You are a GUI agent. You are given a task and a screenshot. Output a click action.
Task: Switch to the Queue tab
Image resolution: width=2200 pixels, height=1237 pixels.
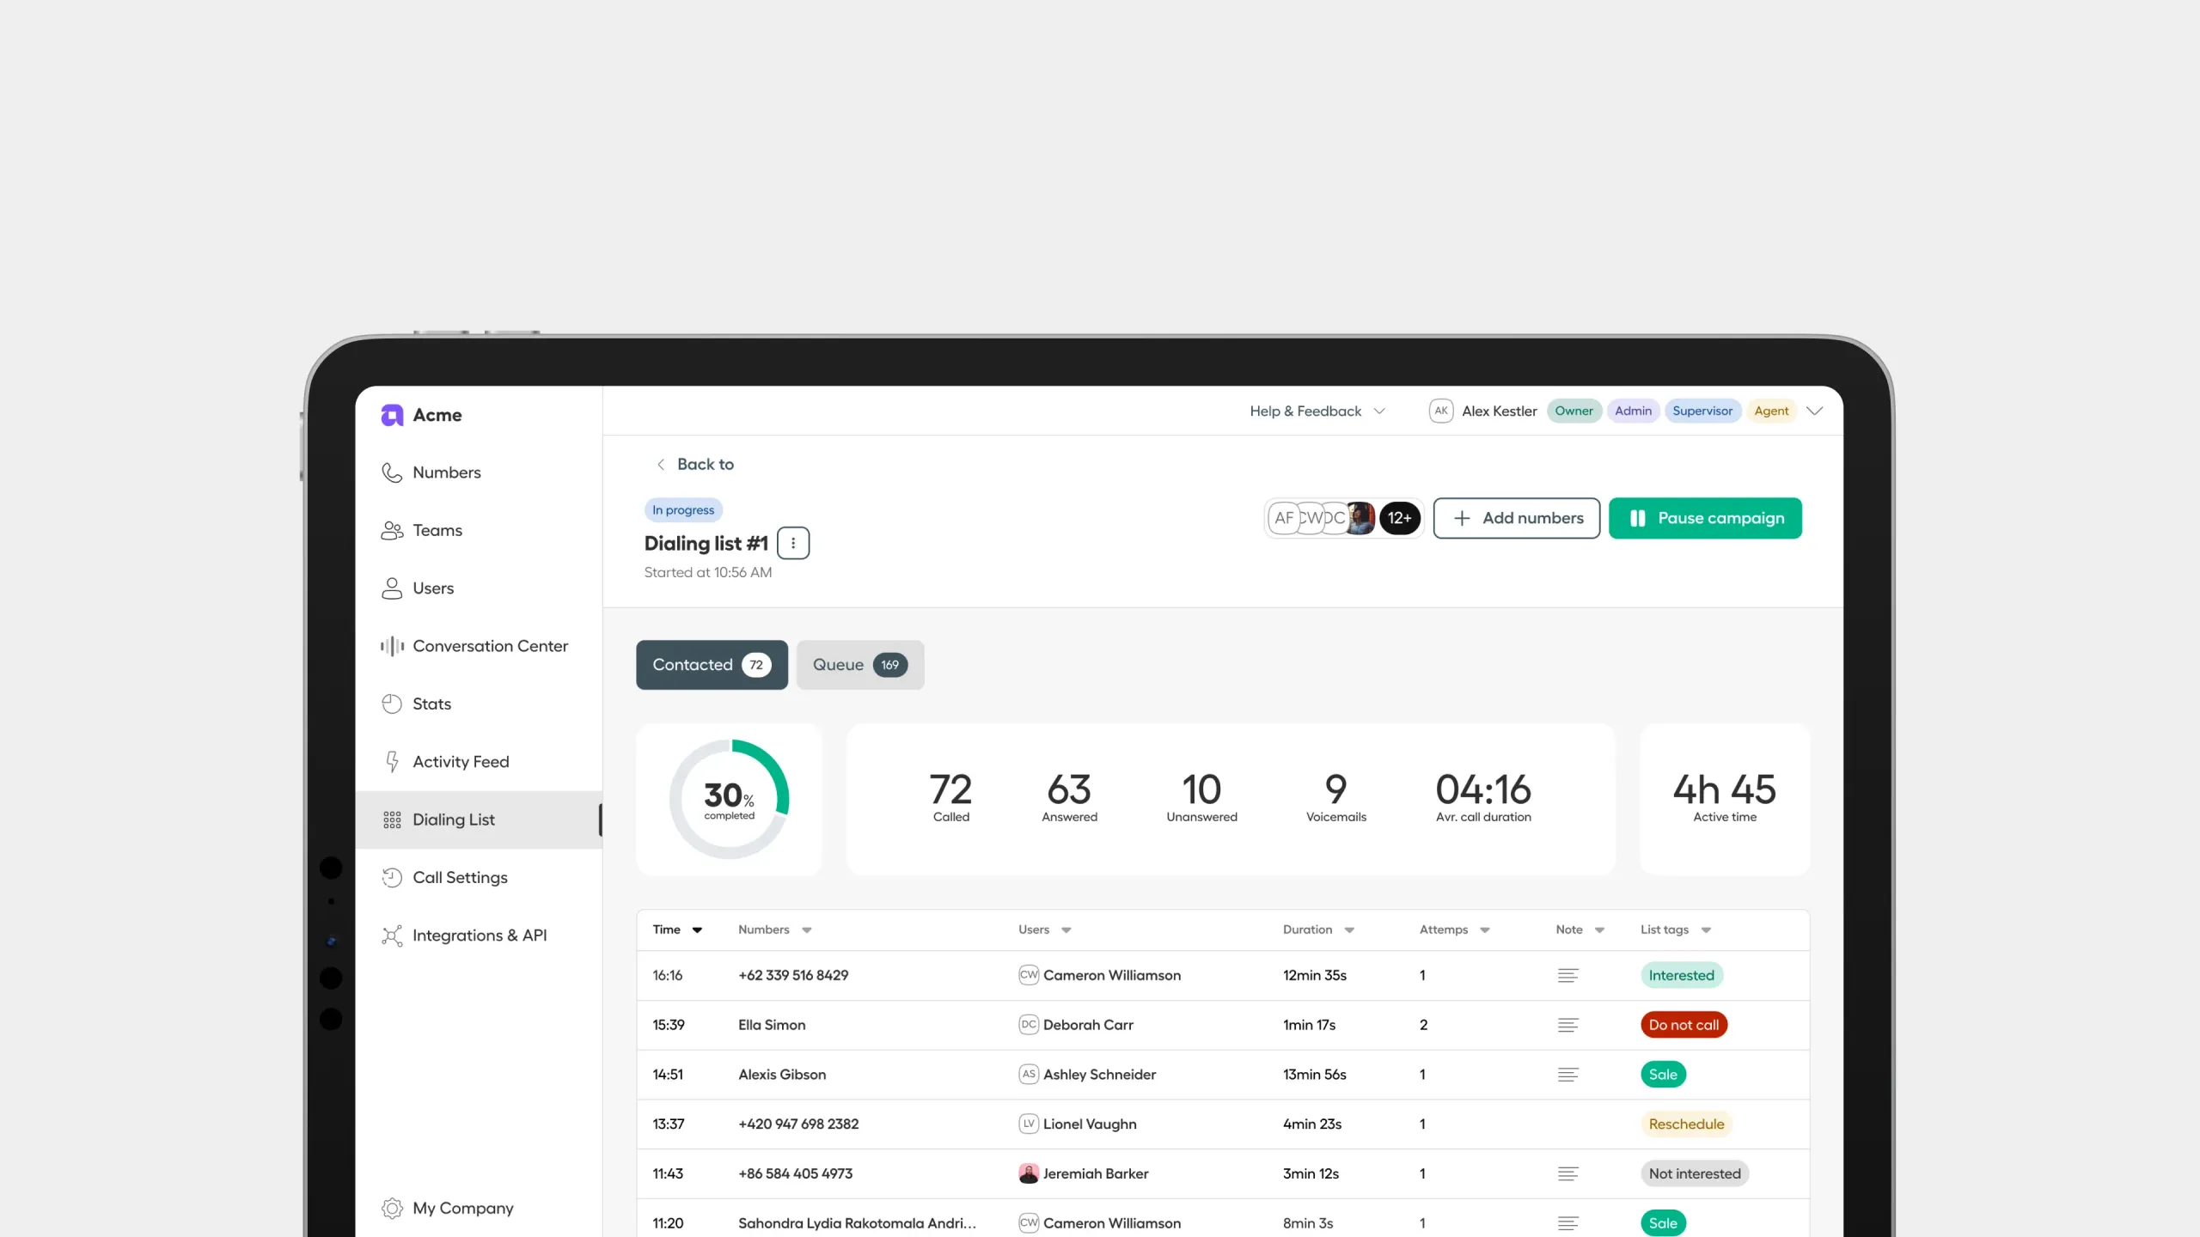tap(860, 665)
